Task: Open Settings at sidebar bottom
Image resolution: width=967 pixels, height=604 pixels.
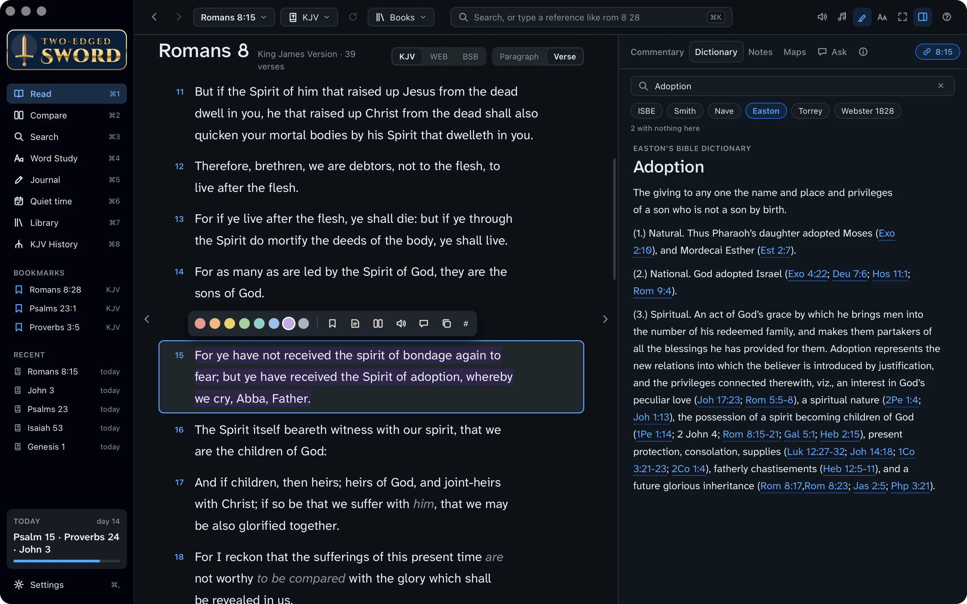Action: click(67, 585)
